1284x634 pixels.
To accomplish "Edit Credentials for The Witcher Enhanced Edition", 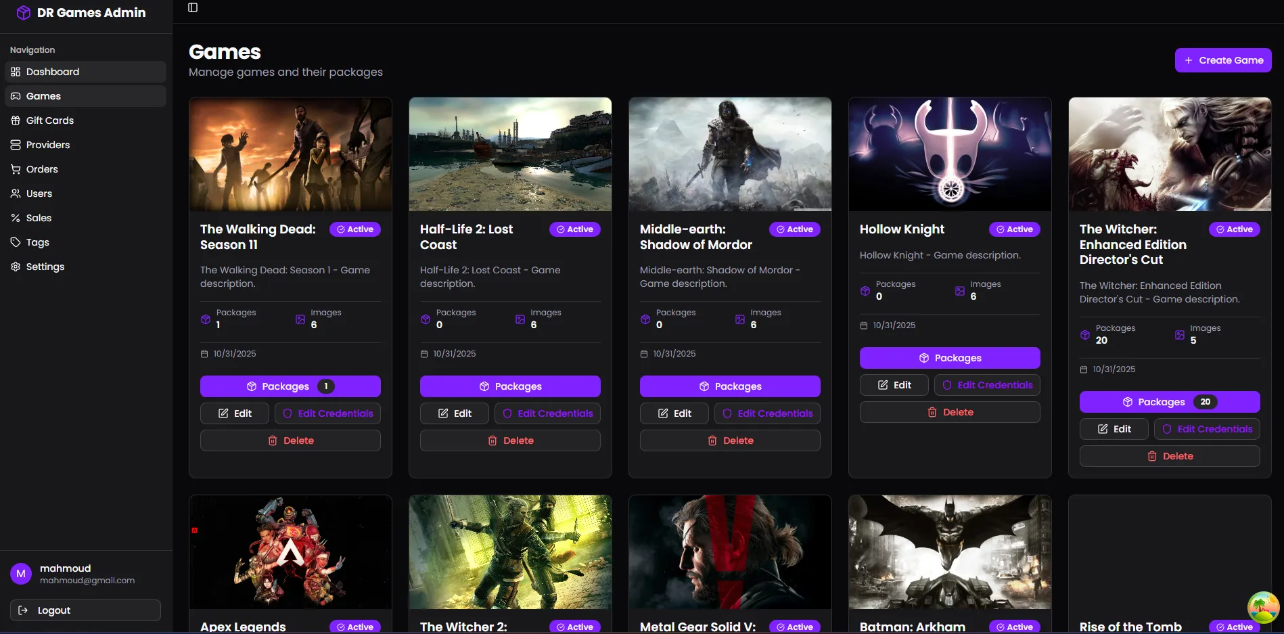I will (x=1207, y=429).
